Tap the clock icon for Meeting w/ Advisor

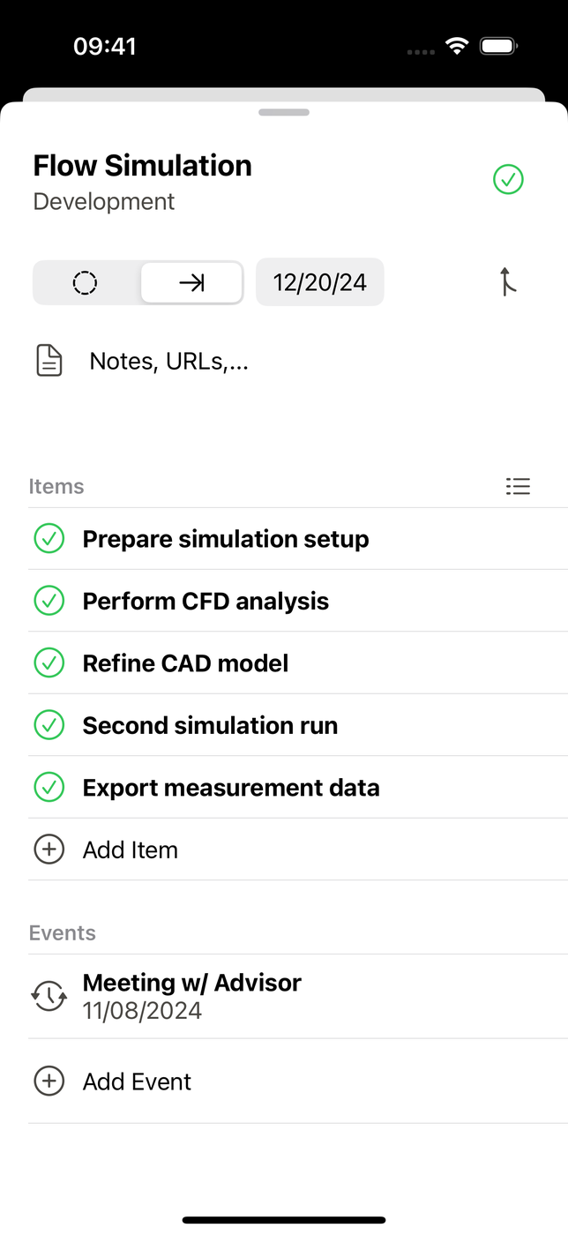coord(49,996)
